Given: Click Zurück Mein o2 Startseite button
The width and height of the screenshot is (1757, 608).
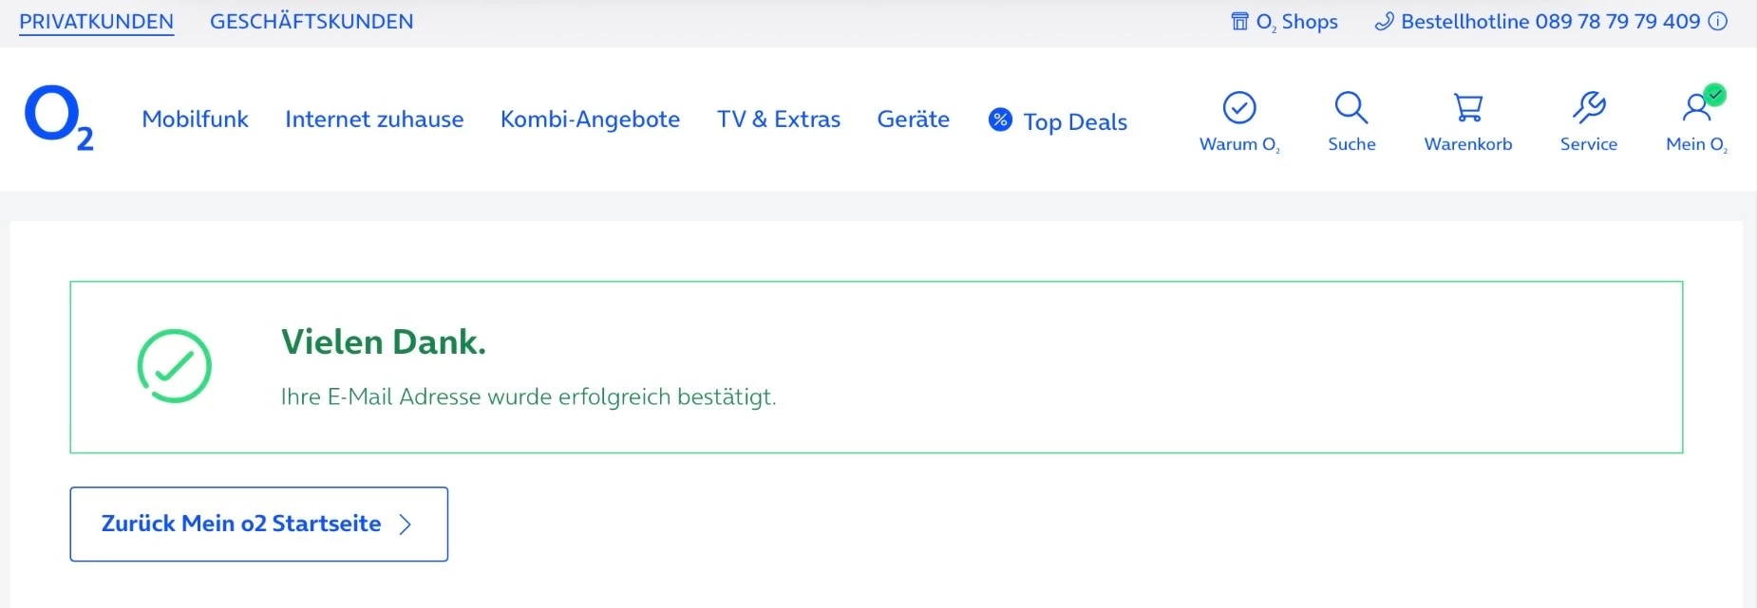Looking at the screenshot, I should click(259, 525).
